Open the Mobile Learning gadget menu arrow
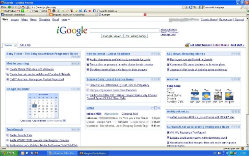Screen dimensions: 249x157 point(72,64)
